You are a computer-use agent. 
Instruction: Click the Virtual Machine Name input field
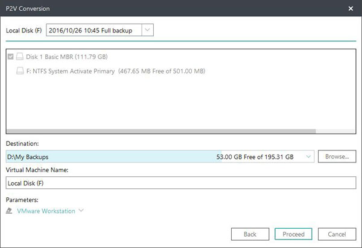pyautogui.click(x=181, y=183)
